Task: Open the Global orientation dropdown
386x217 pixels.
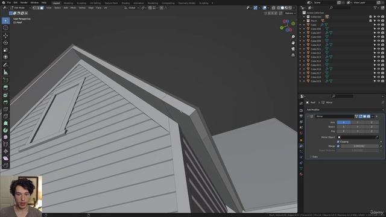Action: tap(131, 8)
